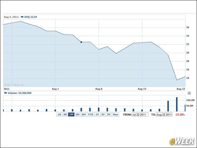
Task: Click the 50.0M volume axis label
Action: coord(190,106)
